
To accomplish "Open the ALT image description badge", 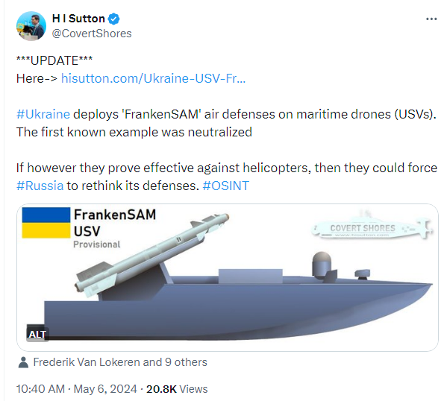I will (37, 334).
